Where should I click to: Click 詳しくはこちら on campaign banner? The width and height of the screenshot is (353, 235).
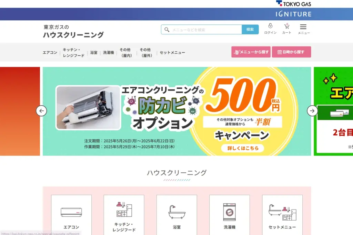click(x=242, y=148)
